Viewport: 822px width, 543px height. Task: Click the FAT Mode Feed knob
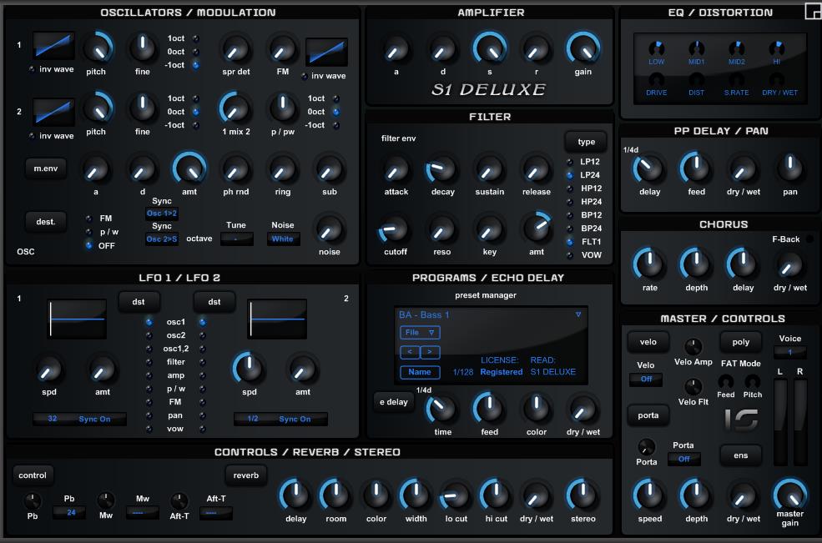point(725,381)
